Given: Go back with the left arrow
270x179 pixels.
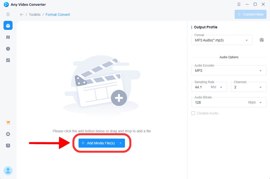Looking at the screenshot, I should point(22,15).
